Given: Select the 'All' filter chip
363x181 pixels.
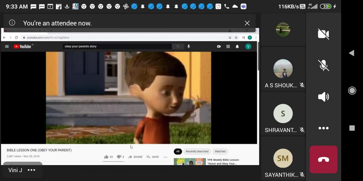Looking at the screenshot, I should click(178, 151).
